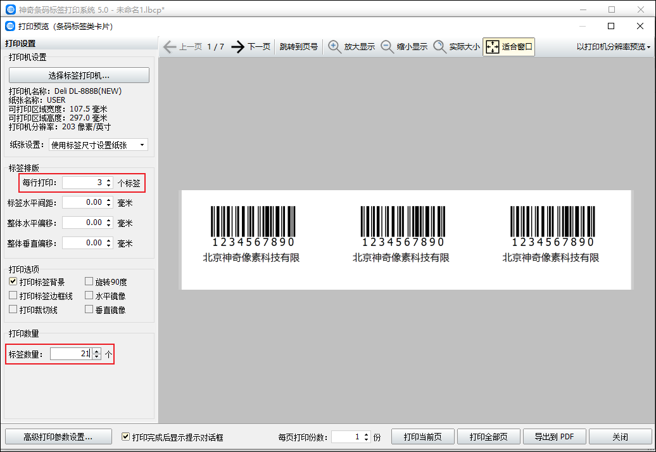Click paper name USER text
Image resolution: width=656 pixels, height=452 pixels.
coord(56,100)
